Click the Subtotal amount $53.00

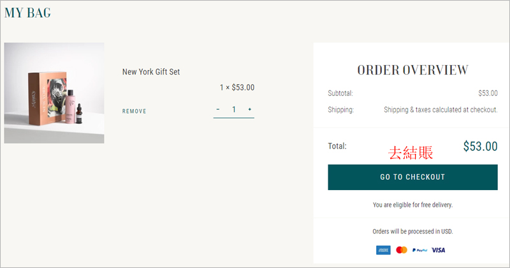(488, 93)
